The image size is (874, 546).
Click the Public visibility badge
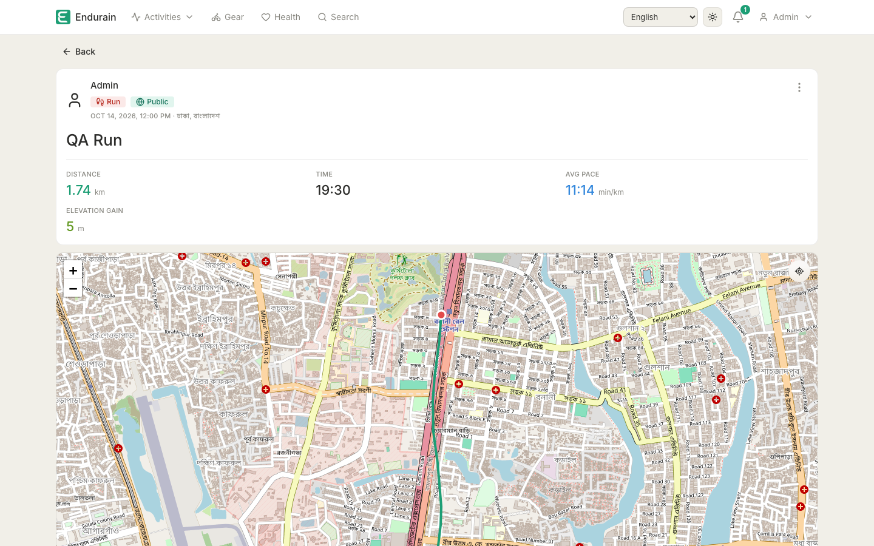click(x=152, y=102)
